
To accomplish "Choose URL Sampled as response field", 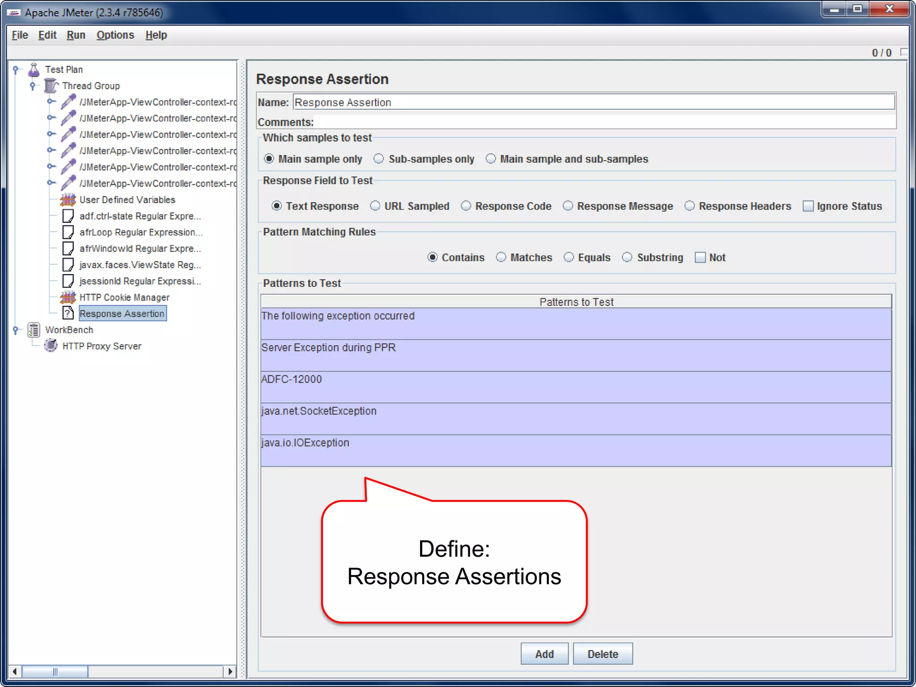I will 375,206.
